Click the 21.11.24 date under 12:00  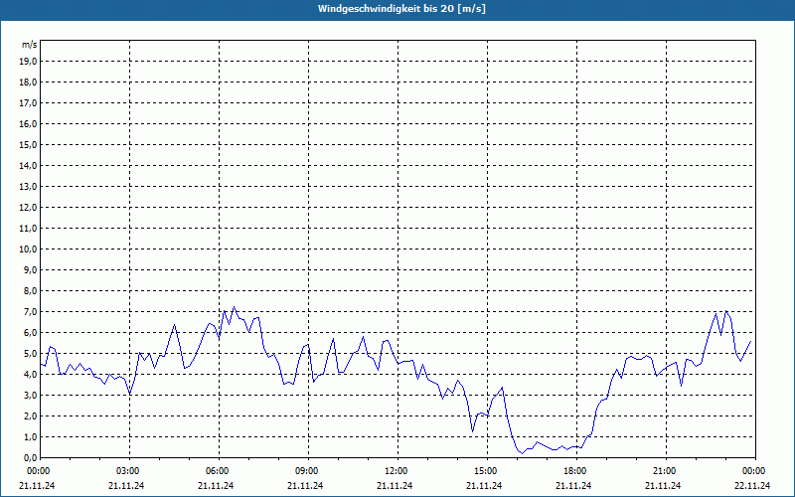point(395,485)
